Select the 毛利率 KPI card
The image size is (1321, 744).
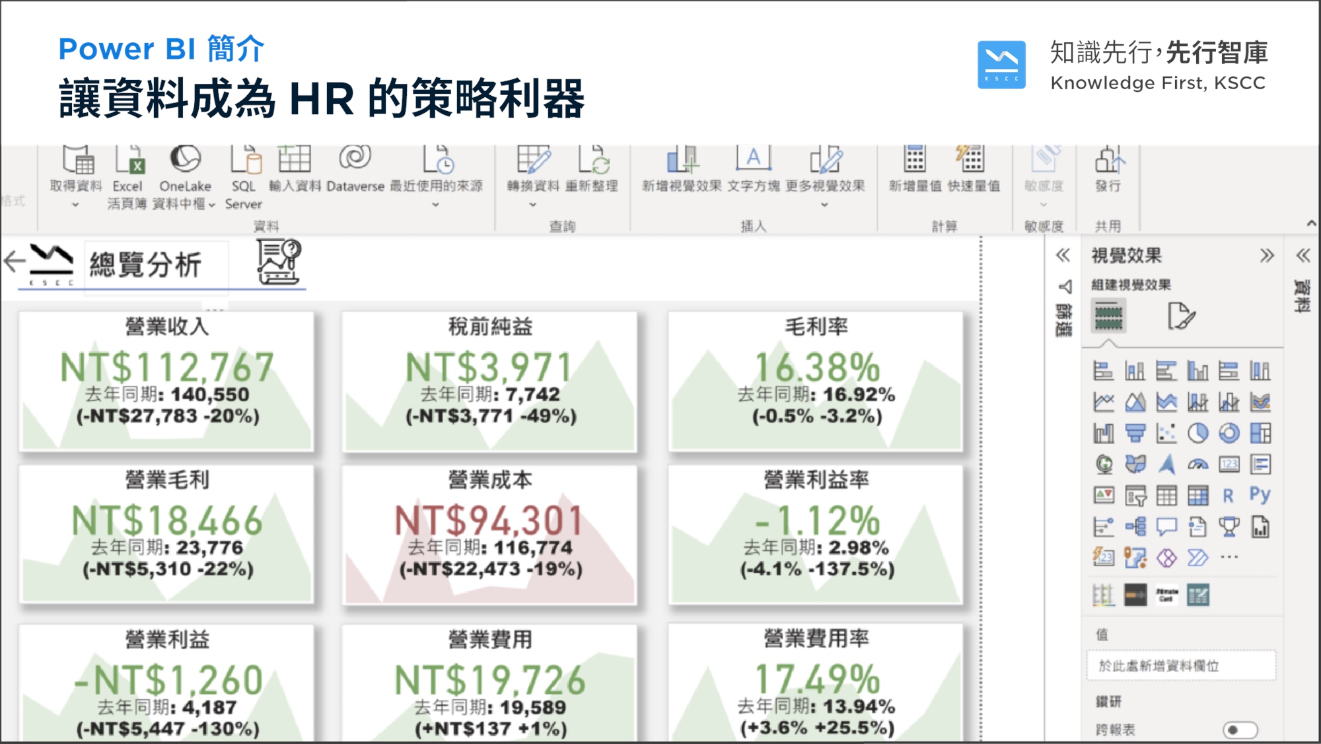coord(816,382)
